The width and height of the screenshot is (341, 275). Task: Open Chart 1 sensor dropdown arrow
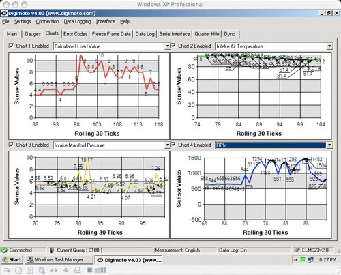(x=168, y=46)
